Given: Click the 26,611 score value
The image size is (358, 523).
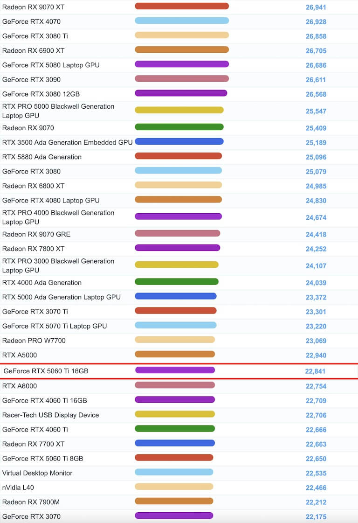Looking at the screenshot, I should point(316,80).
